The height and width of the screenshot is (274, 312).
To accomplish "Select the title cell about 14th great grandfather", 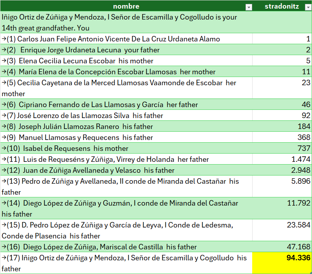I will click(x=126, y=22).
